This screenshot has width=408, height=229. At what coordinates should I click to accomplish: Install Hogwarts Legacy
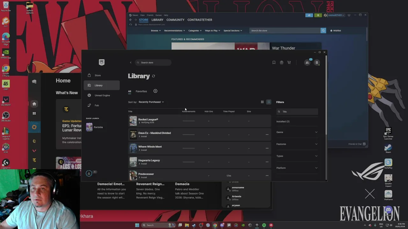tap(143, 164)
